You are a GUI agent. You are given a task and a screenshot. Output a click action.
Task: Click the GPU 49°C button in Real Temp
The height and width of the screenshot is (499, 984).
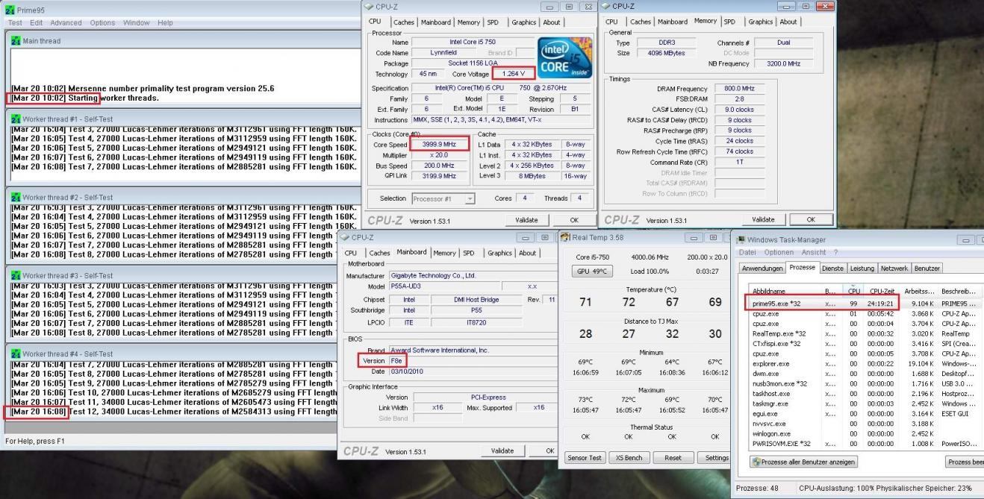point(591,271)
